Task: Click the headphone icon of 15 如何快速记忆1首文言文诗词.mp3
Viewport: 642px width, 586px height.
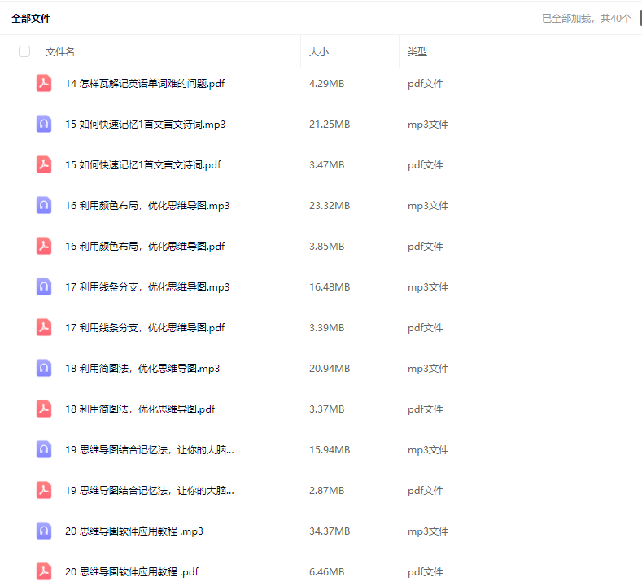Action: click(44, 124)
